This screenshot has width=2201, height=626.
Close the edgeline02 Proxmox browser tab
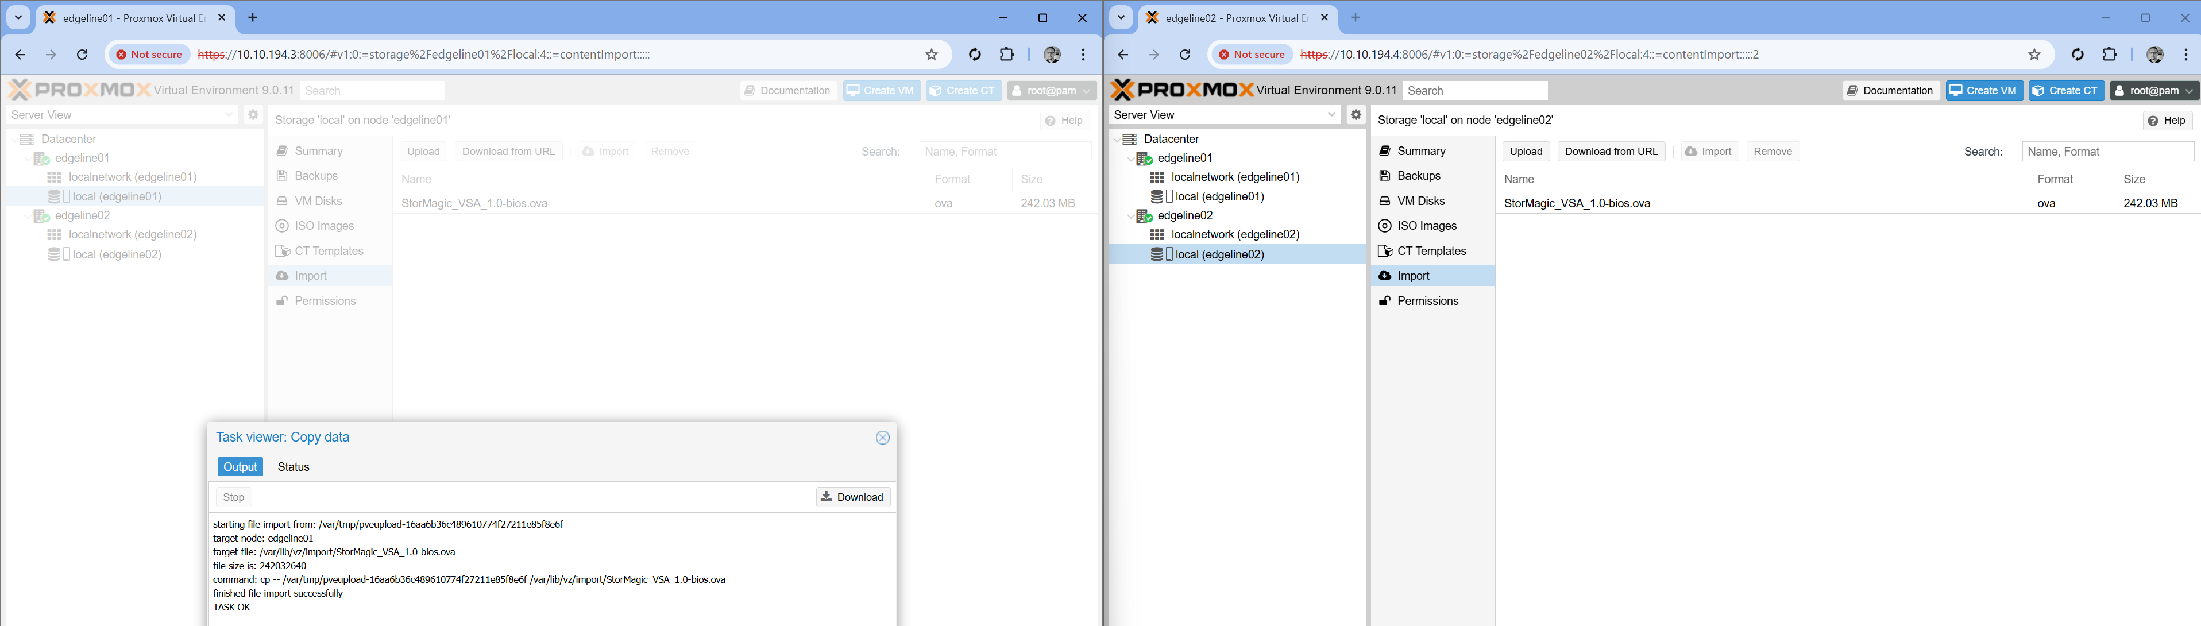[x=1325, y=18]
